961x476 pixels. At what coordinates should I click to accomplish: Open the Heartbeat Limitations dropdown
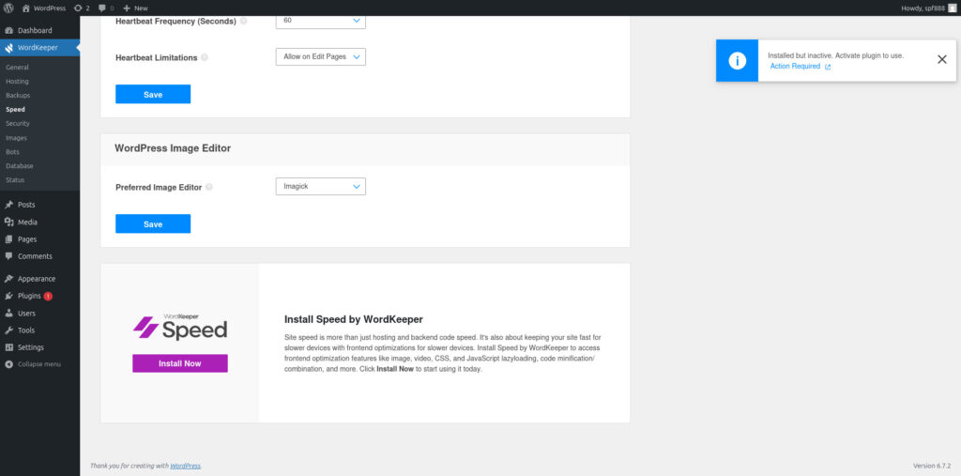pyautogui.click(x=320, y=56)
